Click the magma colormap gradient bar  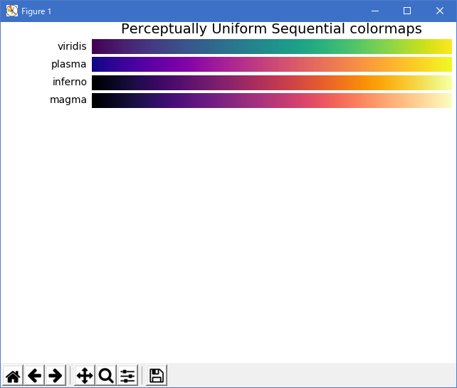[272, 100]
